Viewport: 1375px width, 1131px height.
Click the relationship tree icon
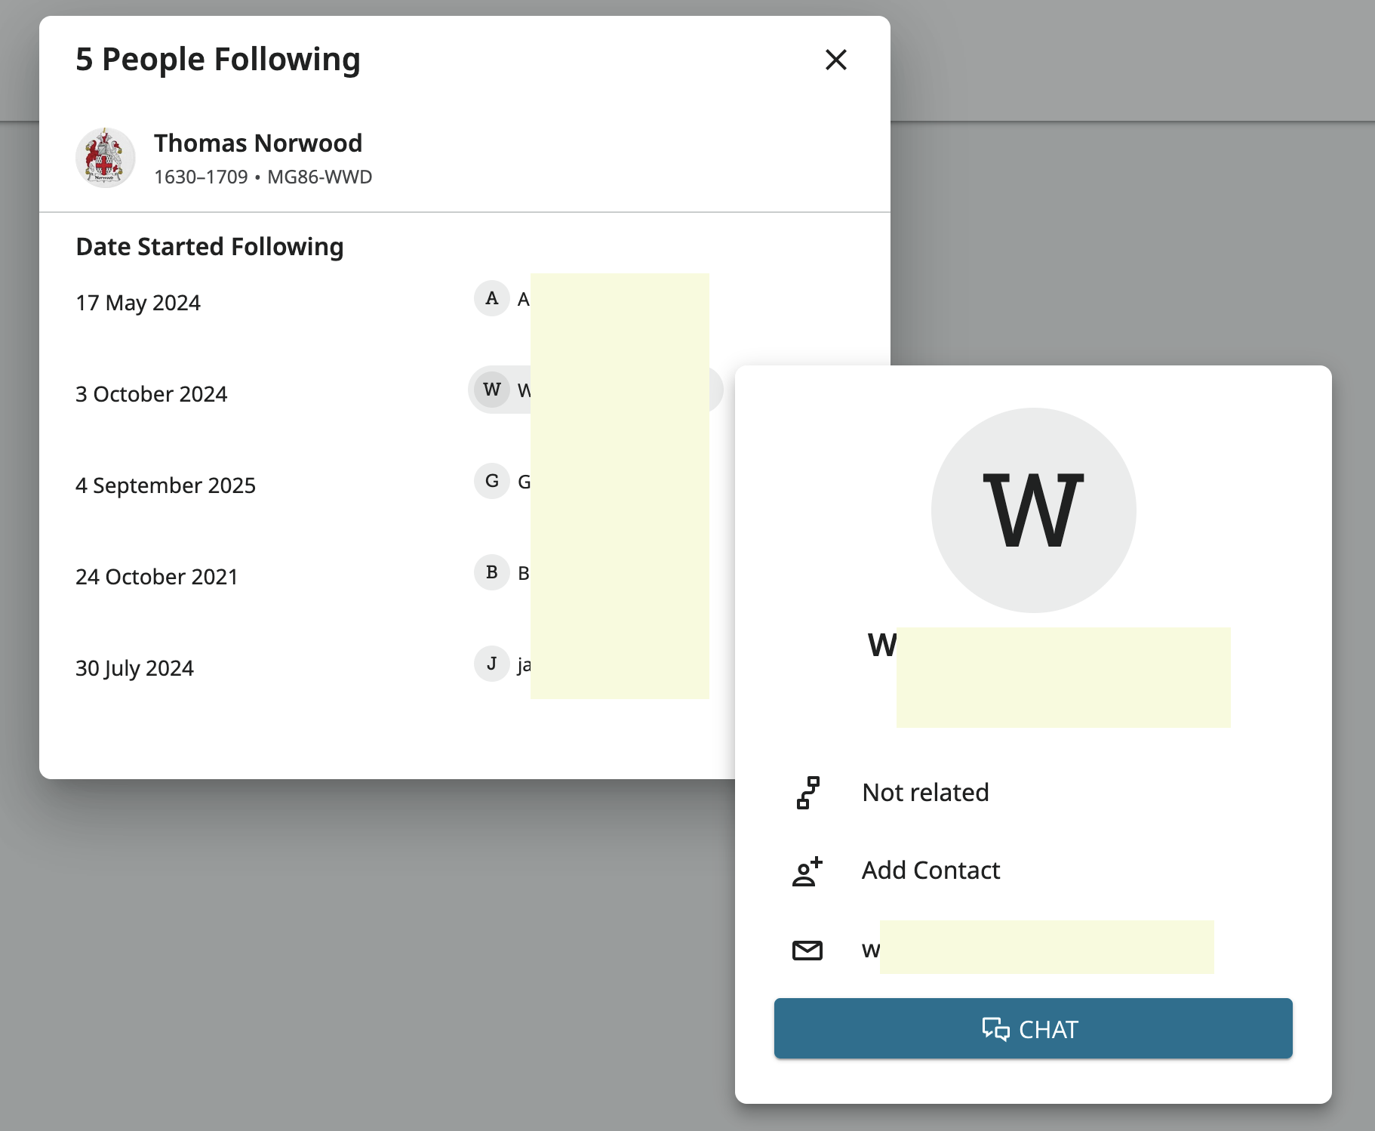807,793
